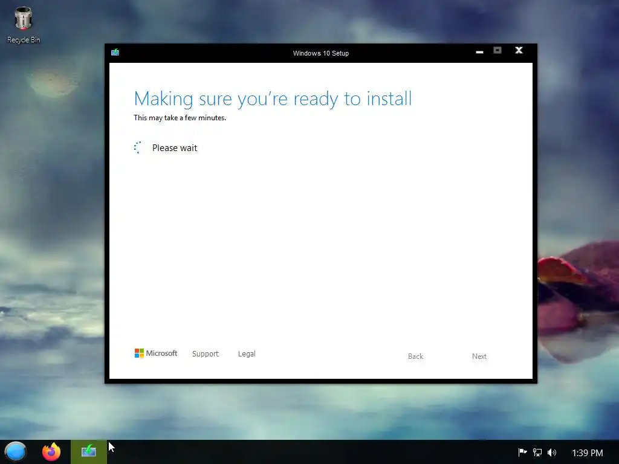Screen dimensions: 619x464
Task: Select Windows 10 Setup taskbar button
Action: (x=89, y=452)
